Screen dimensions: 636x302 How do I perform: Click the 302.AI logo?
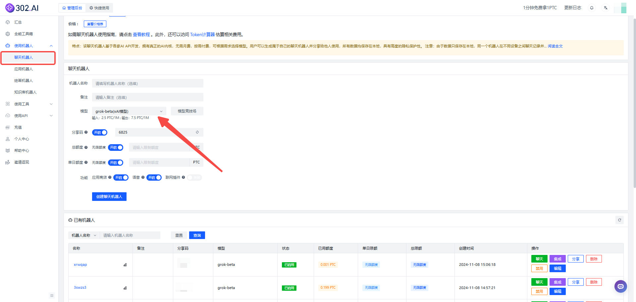pyautogui.click(x=22, y=8)
